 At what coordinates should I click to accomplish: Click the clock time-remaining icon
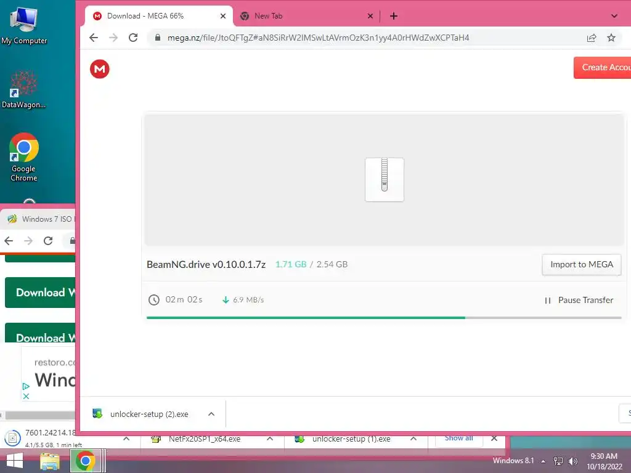(x=153, y=300)
